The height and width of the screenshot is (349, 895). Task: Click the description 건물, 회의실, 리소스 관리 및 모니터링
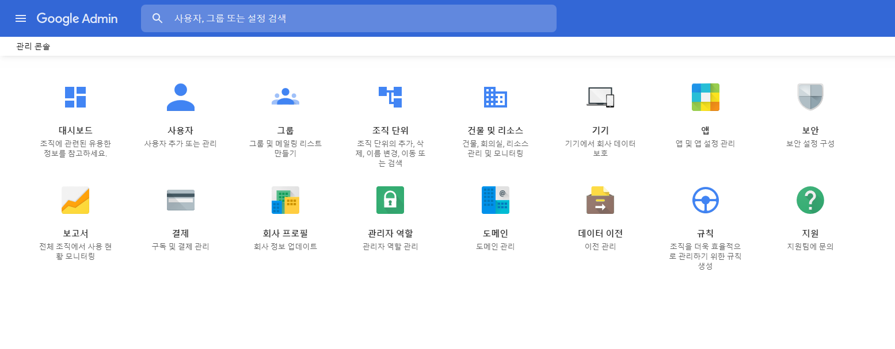tap(496, 149)
